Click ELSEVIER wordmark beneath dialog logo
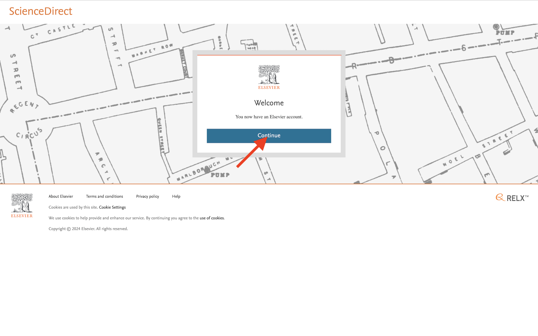Viewport: 538px width, 336px height. pos(269,88)
